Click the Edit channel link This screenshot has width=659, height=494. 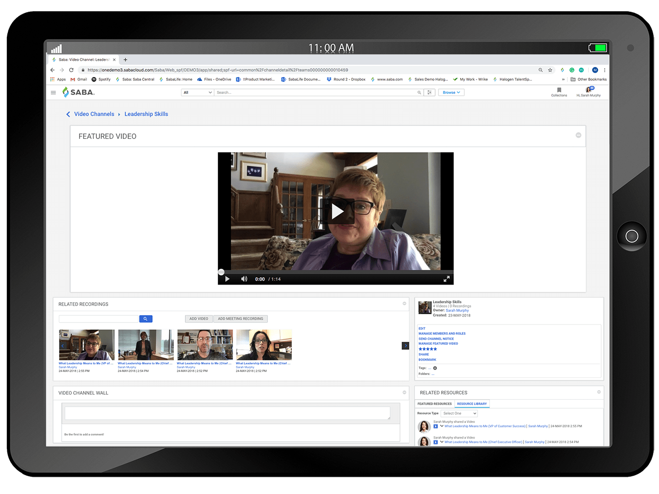(x=422, y=329)
